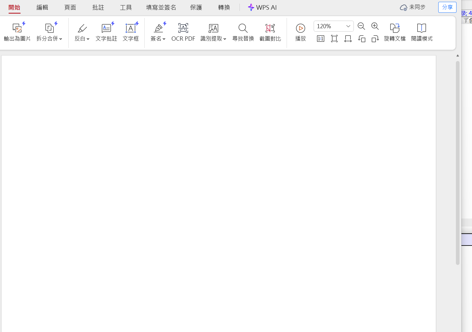Viewport: 472px width, 332px height.
Task: Click the 截圖對比 screenshot compare tool
Action: (x=270, y=32)
